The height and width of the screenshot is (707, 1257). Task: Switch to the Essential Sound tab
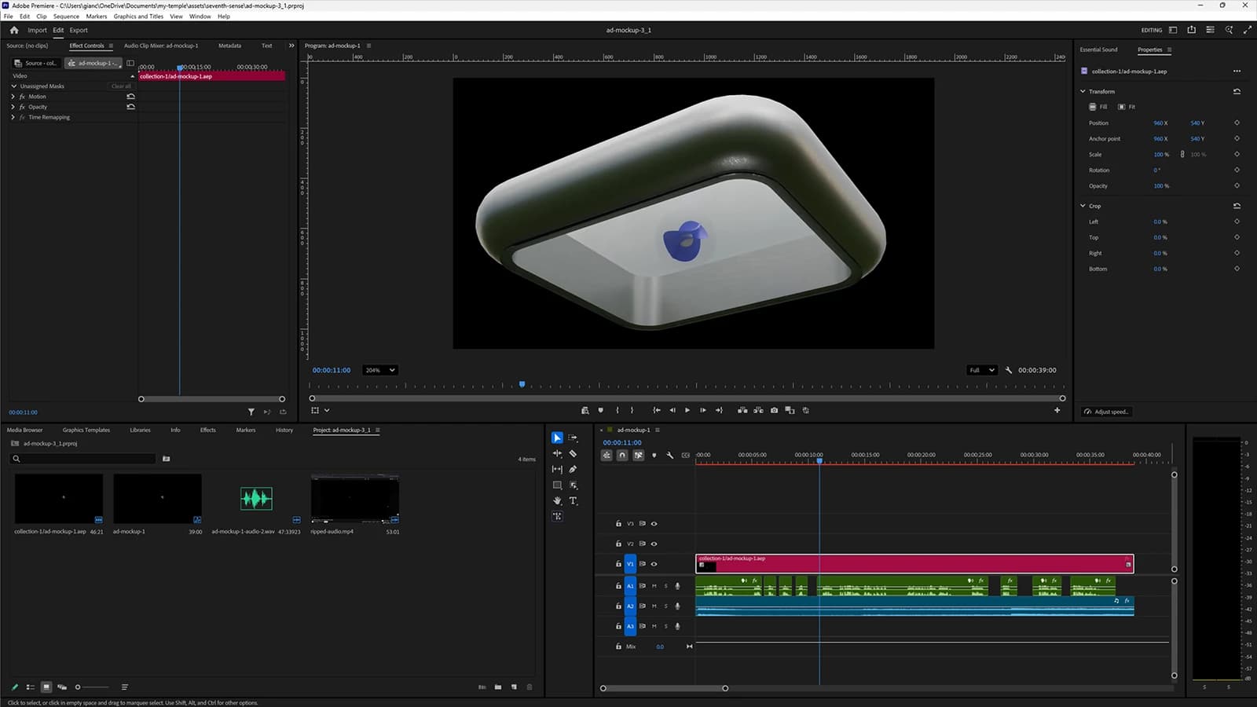tap(1098, 49)
